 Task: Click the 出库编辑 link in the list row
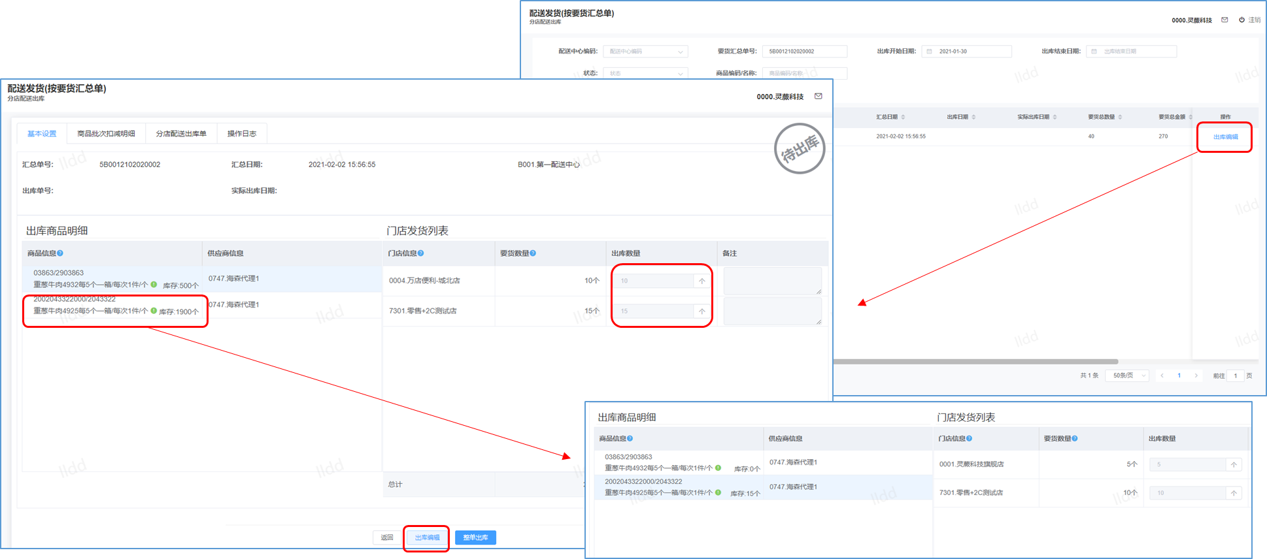(x=1226, y=137)
